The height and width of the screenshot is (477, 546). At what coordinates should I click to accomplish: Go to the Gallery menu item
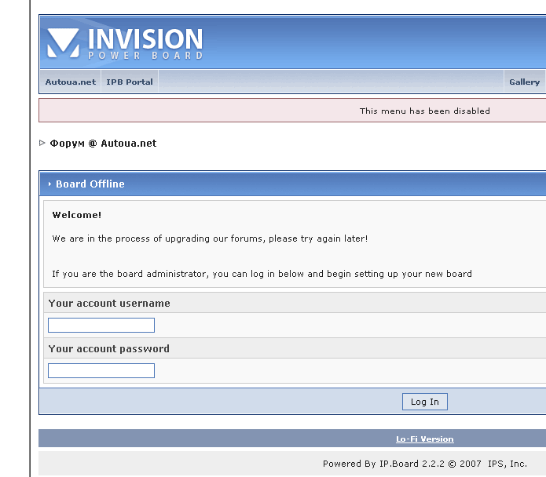click(524, 82)
